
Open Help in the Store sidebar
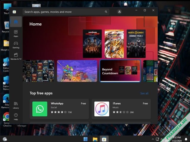point(16,117)
